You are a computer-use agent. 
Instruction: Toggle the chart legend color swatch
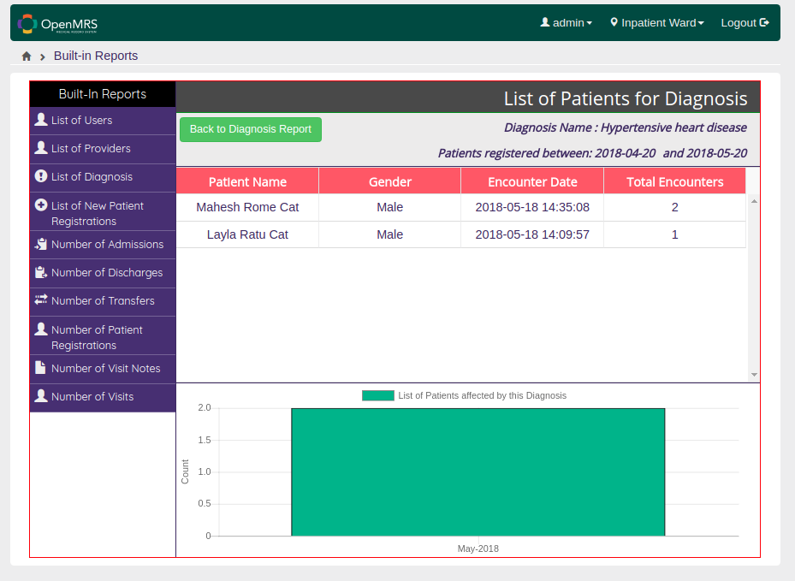click(377, 395)
